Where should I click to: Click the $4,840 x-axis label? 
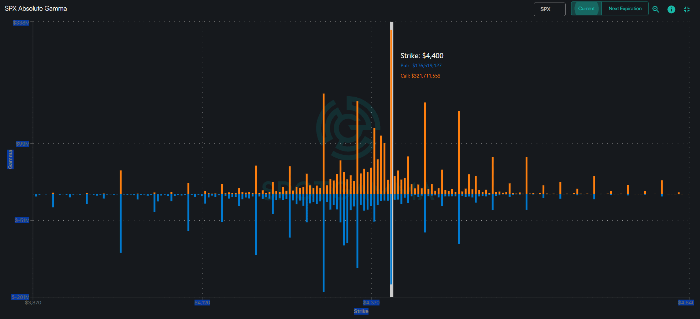point(686,303)
